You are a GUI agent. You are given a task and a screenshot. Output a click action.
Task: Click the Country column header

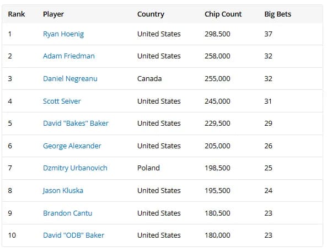[x=151, y=14]
